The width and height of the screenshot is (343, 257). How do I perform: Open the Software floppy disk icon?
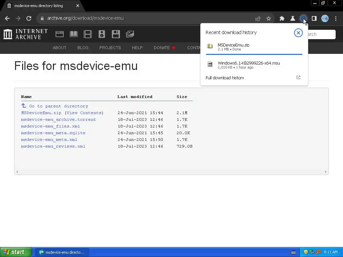coord(116,34)
